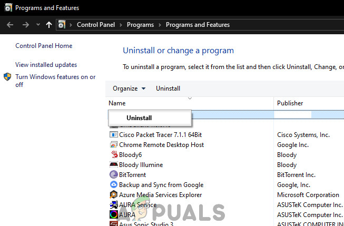
Task: Click the Chrome Remote Desktop Host icon
Action: [114, 144]
